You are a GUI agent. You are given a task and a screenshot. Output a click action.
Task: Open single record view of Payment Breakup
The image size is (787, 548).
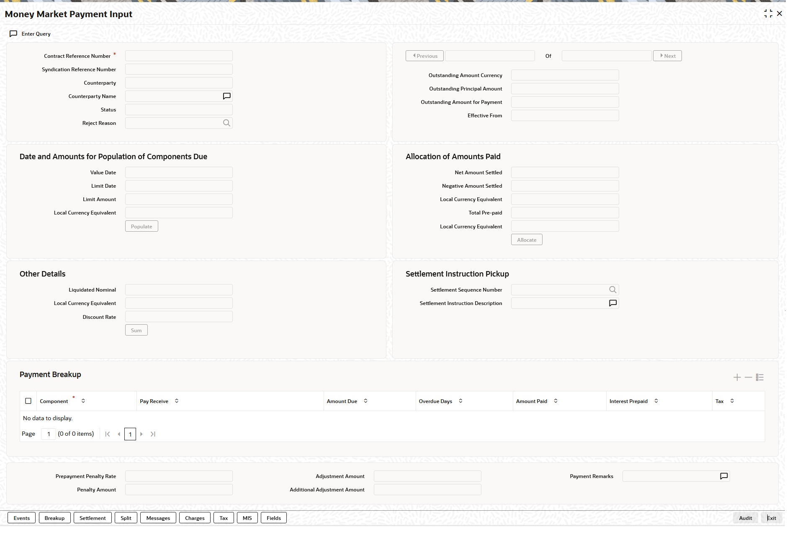pyautogui.click(x=760, y=377)
